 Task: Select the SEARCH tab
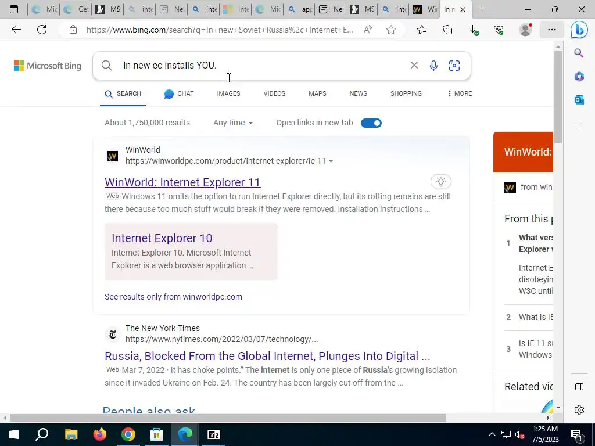tap(123, 93)
